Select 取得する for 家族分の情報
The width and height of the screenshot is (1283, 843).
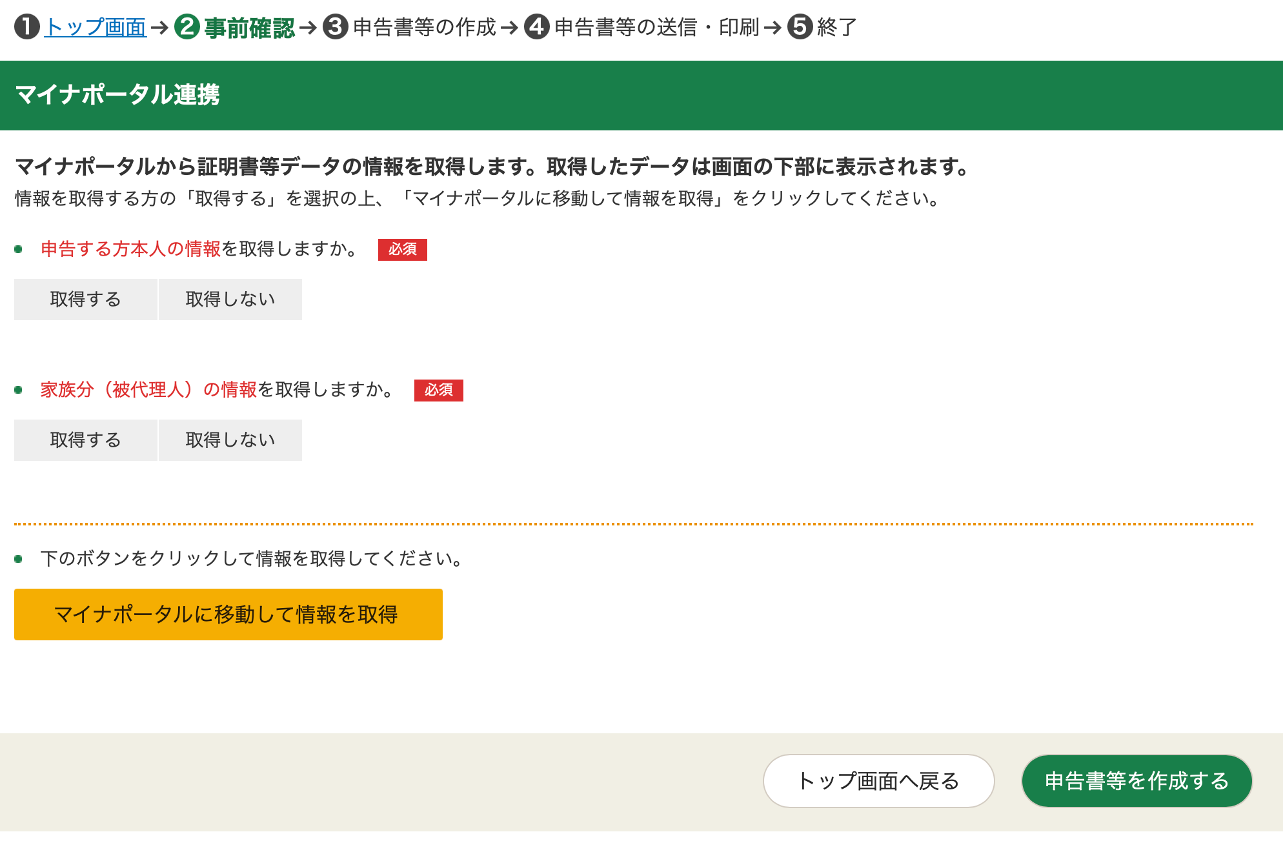point(86,440)
